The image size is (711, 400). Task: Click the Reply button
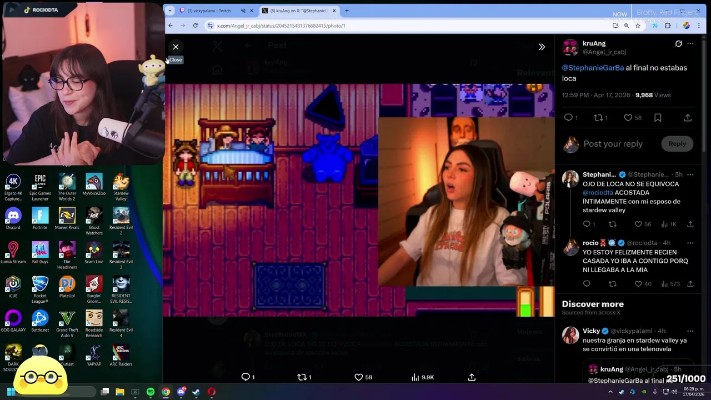pyautogui.click(x=677, y=144)
